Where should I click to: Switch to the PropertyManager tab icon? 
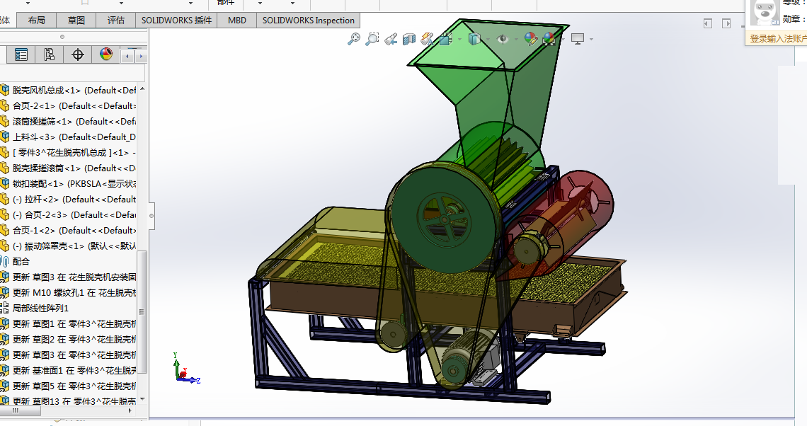click(21, 54)
